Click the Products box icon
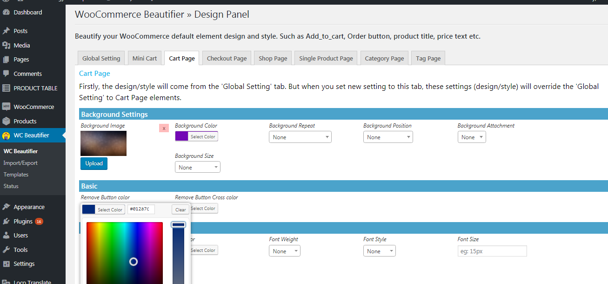608x284 pixels. (x=6, y=121)
